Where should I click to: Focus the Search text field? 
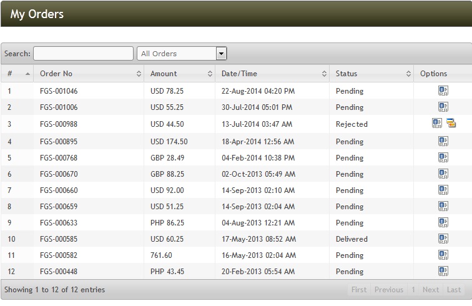click(x=83, y=54)
